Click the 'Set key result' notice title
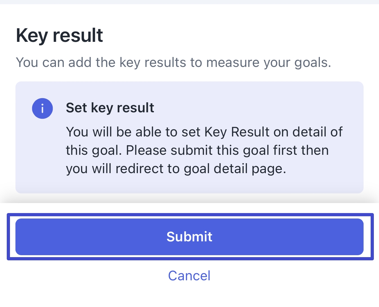The image size is (379, 307). coord(110,108)
